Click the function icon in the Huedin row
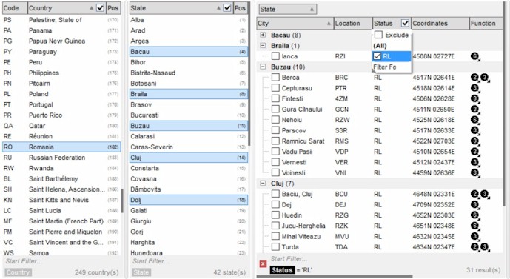The width and height of the screenshot is (510, 279). coord(474,215)
